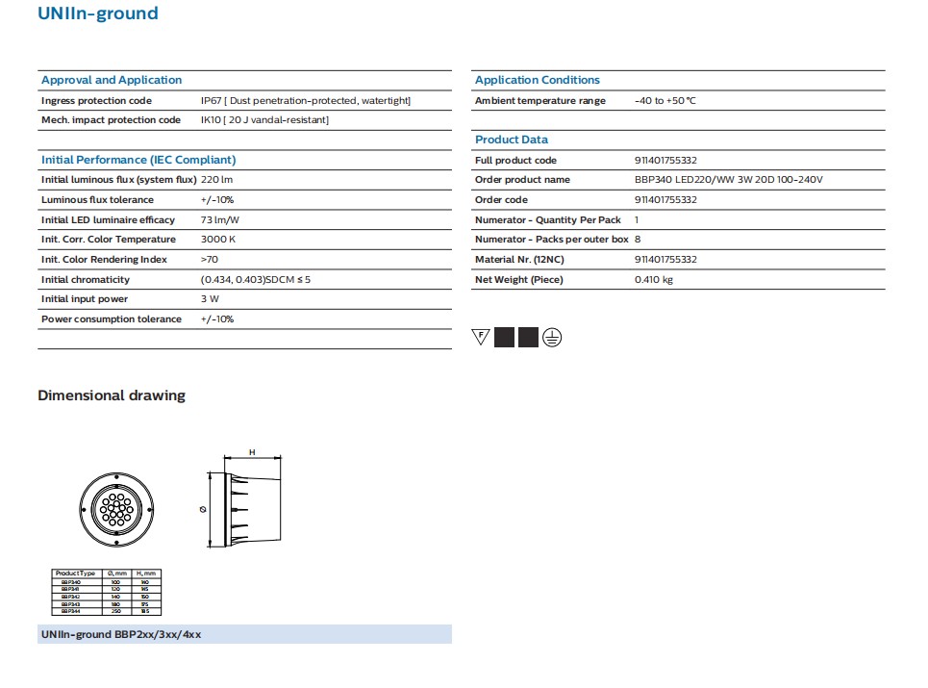
Task: Click the +/-10% power consumption tolerance value
Action: [217, 319]
